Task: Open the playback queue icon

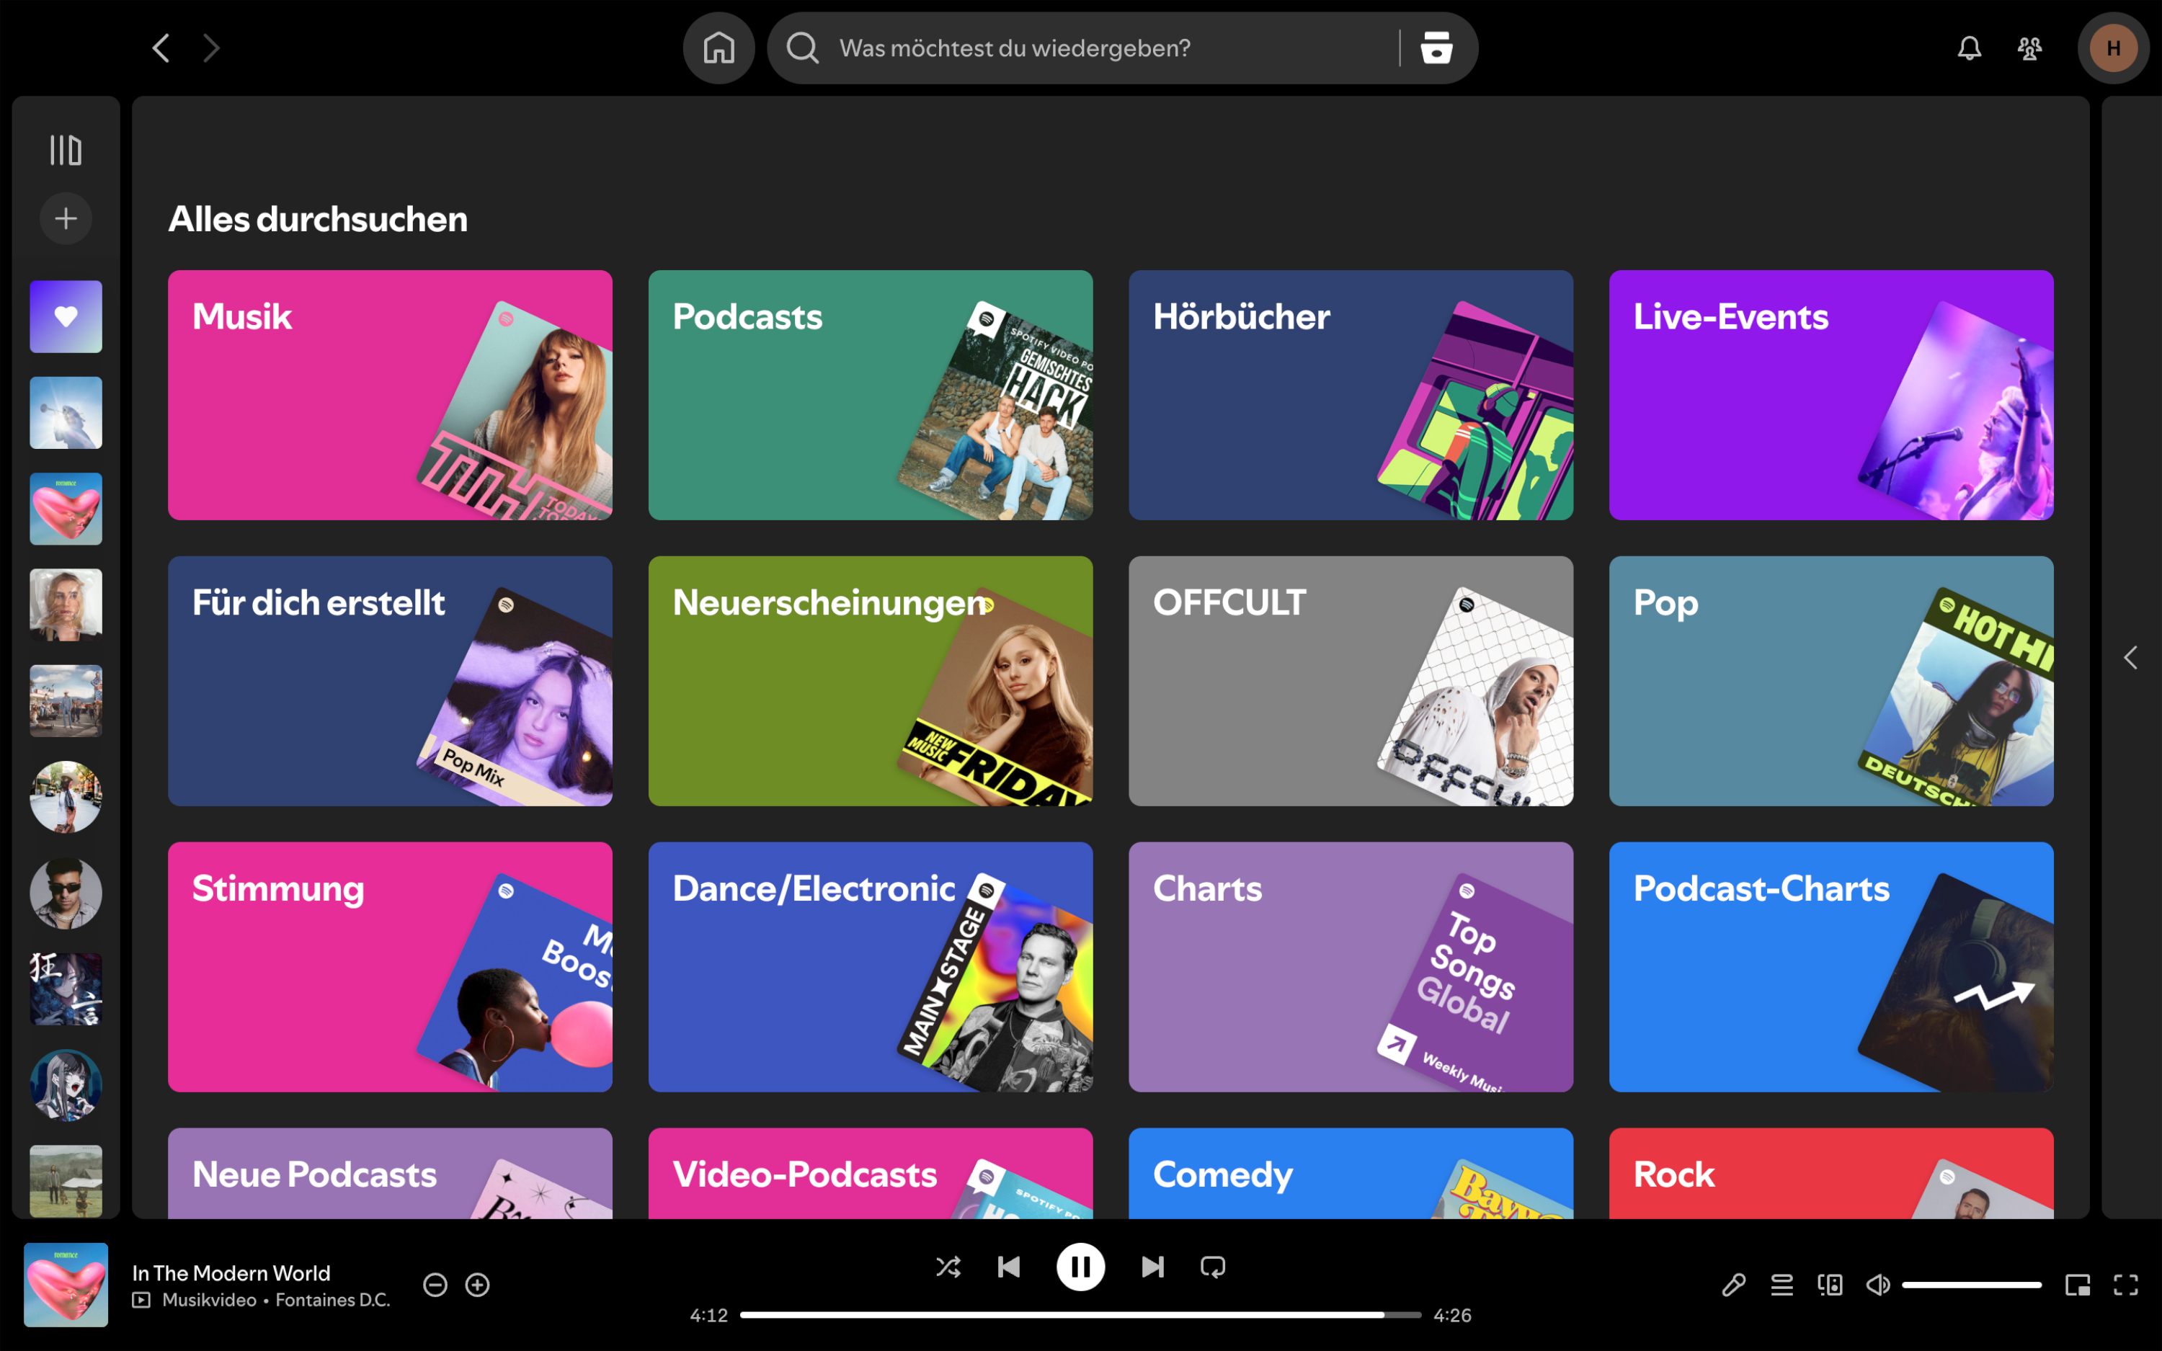Action: pyautogui.click(x=1781, y=1285)
